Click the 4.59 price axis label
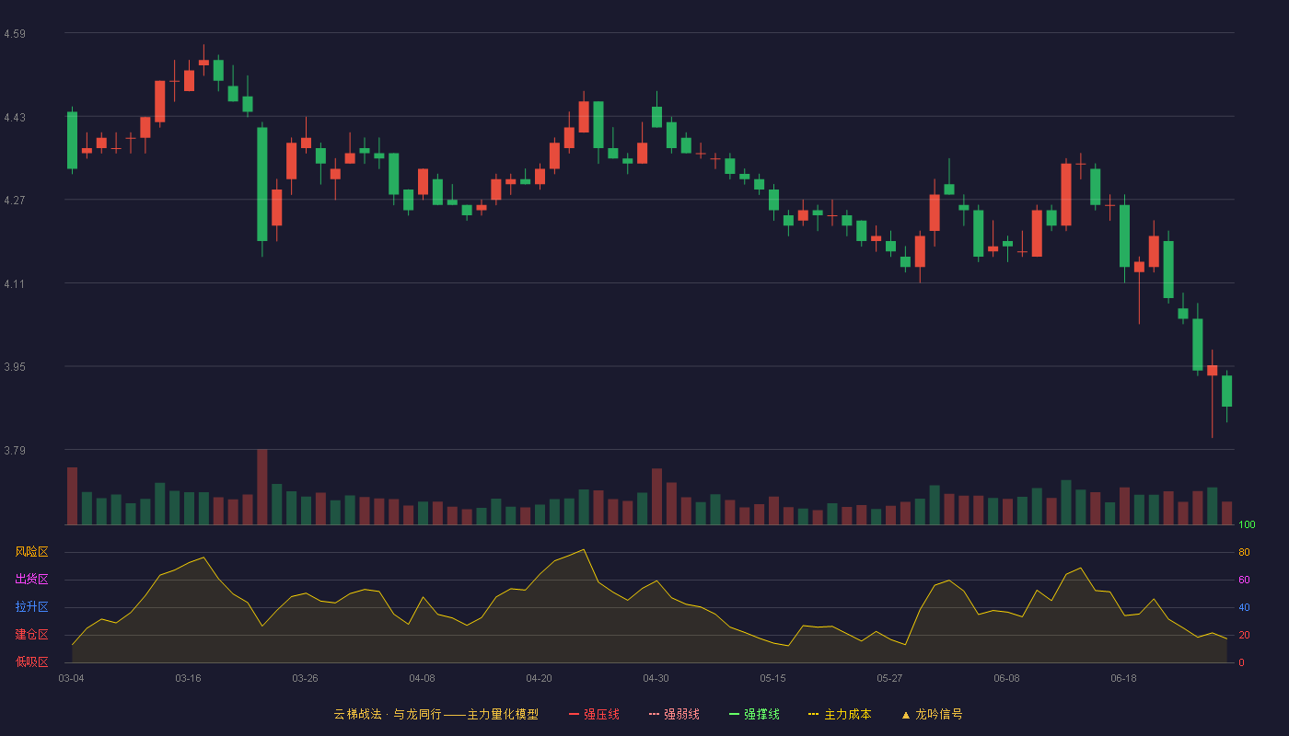This screenshot has width=1289, height=736. point(15,34)
